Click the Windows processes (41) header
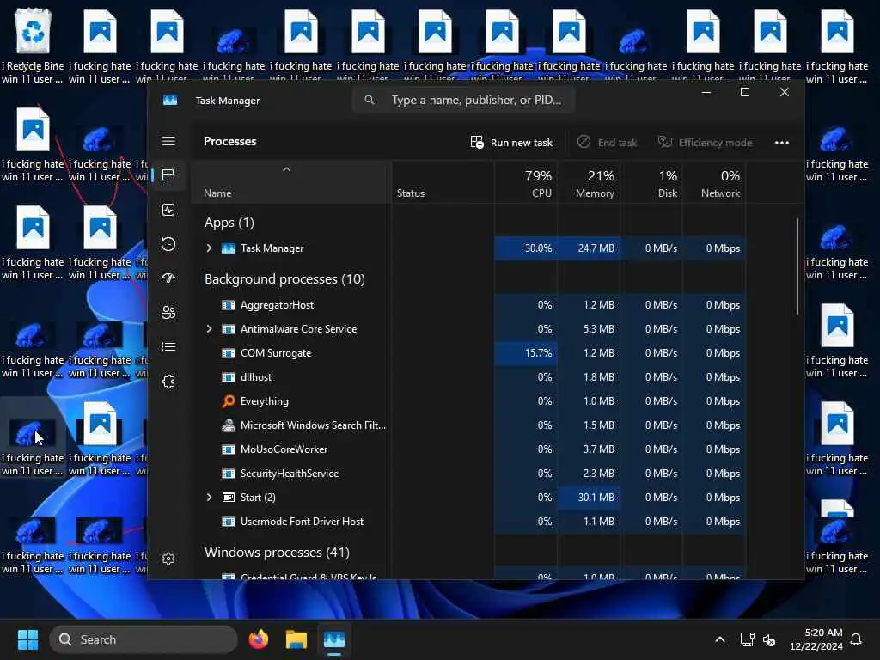 click(x=277, y=553)
